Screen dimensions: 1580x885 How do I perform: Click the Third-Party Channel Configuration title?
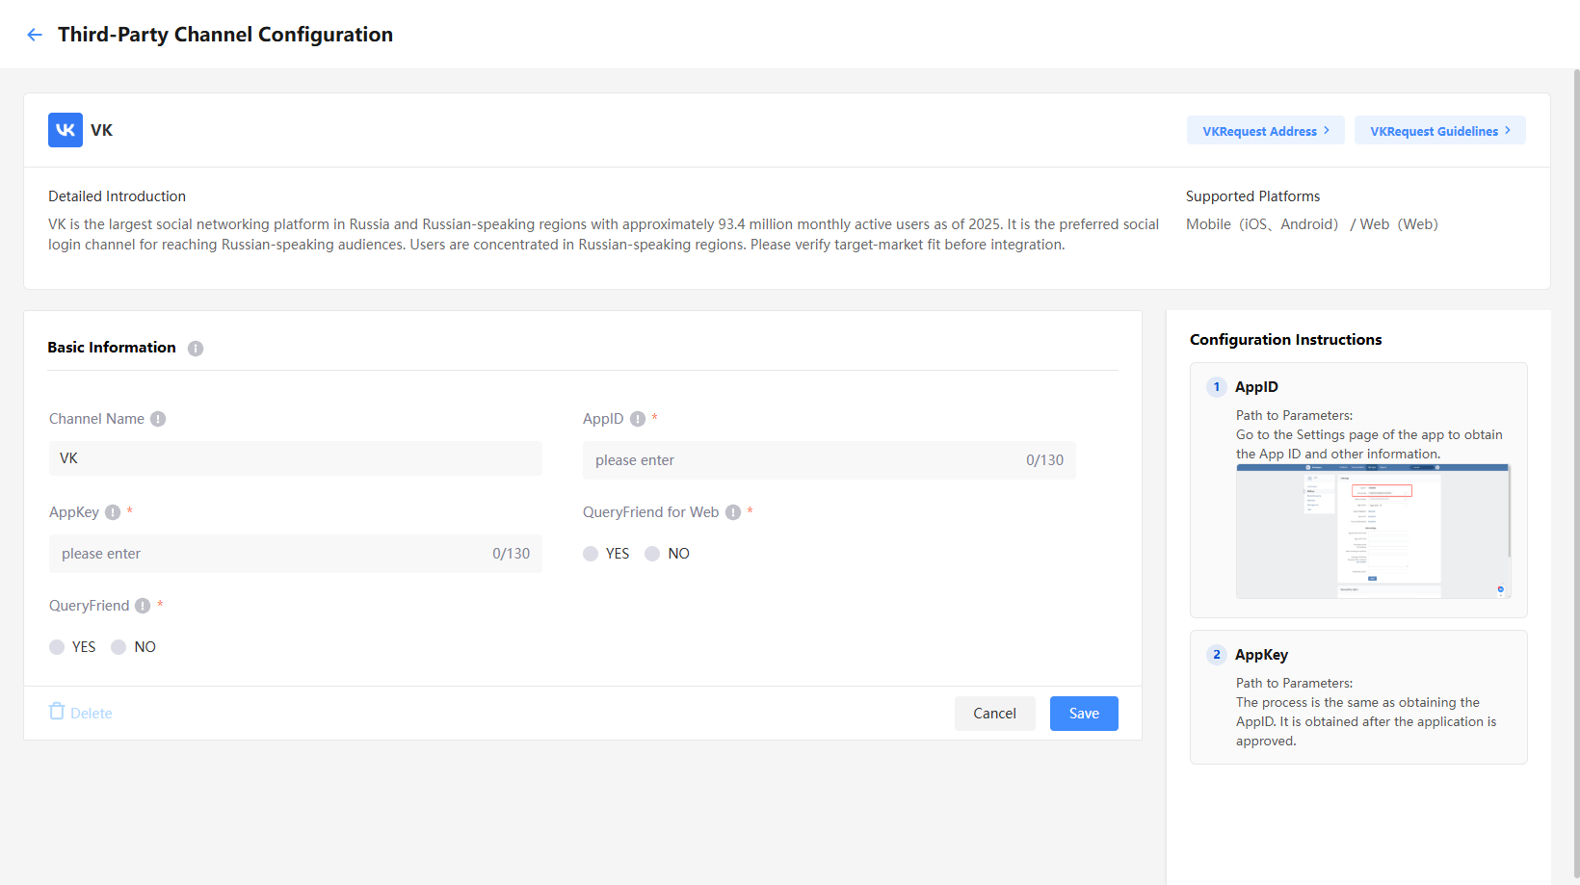(x=225, y=35)
